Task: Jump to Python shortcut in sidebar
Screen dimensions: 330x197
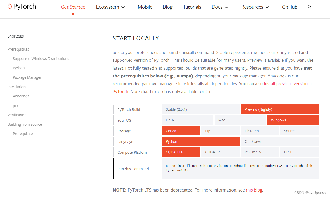Action: point(19,68)
